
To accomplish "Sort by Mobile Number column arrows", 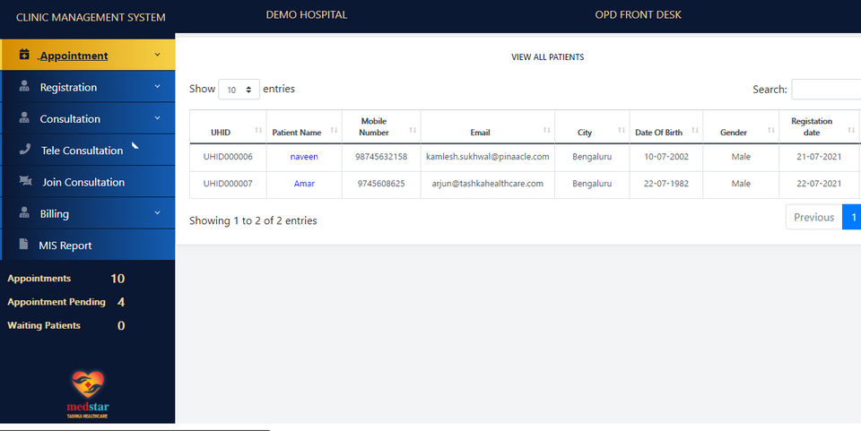I will tap(413, 130).
